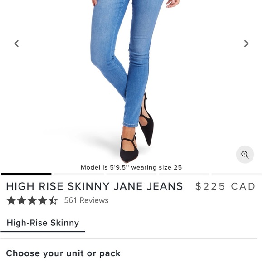Viewport: 263px width, 263px height.
Task: Click the model size caption text
Action: tap(131, 167)
